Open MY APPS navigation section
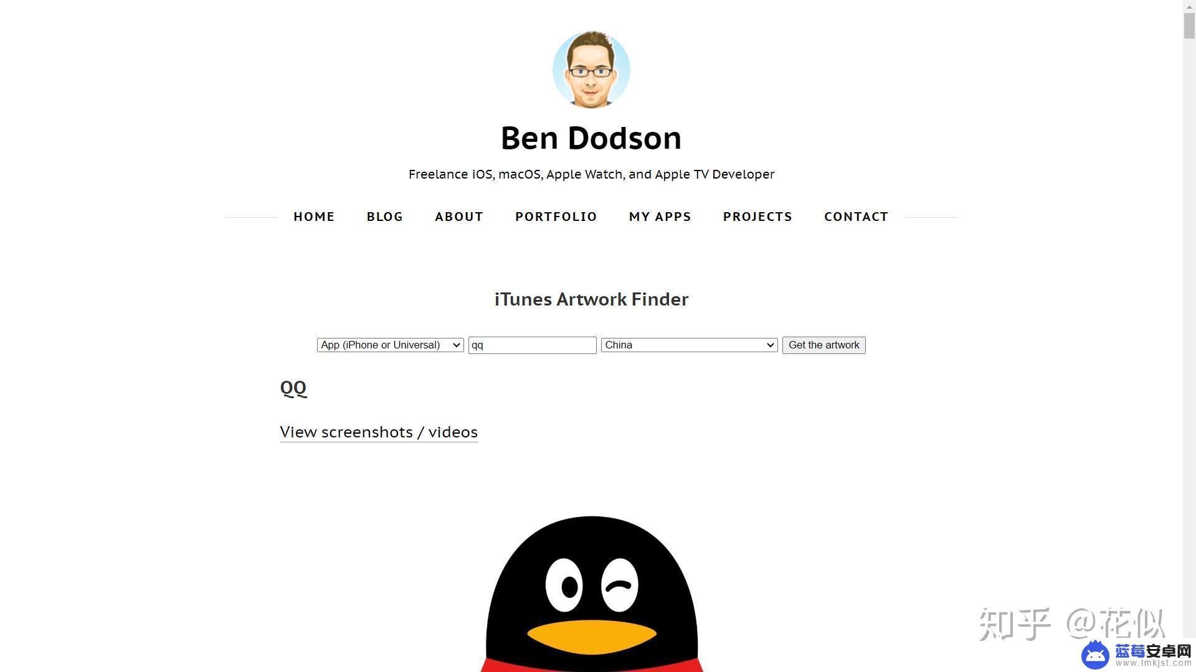Viewport: 1196px width, 672px height. (660, 216)
